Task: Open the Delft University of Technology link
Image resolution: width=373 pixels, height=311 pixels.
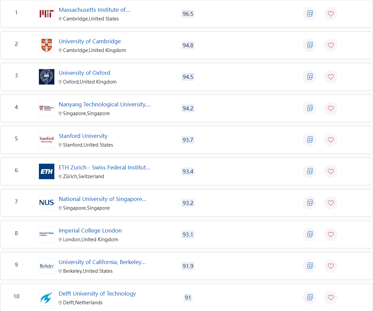Action: click(x=97, y=294)
